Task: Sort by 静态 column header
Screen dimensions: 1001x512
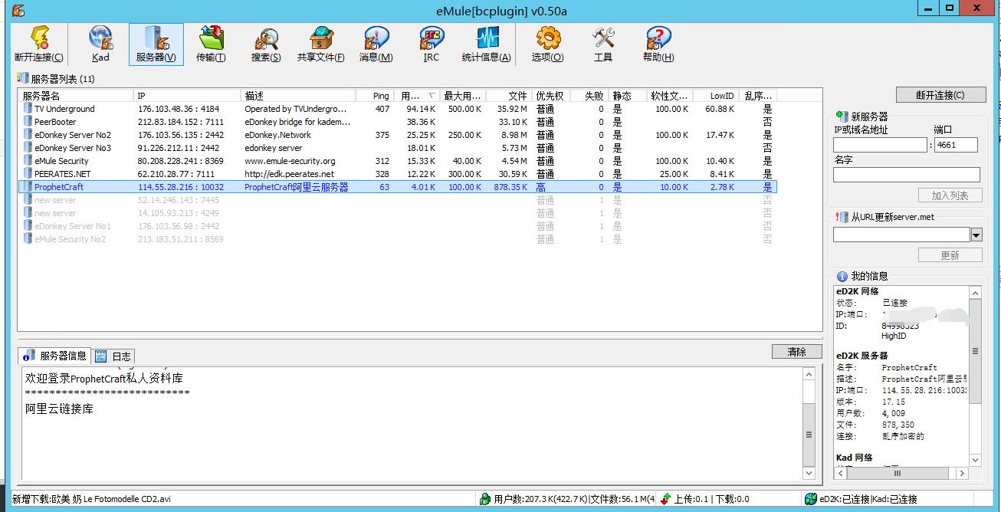Action: [628, 96]
